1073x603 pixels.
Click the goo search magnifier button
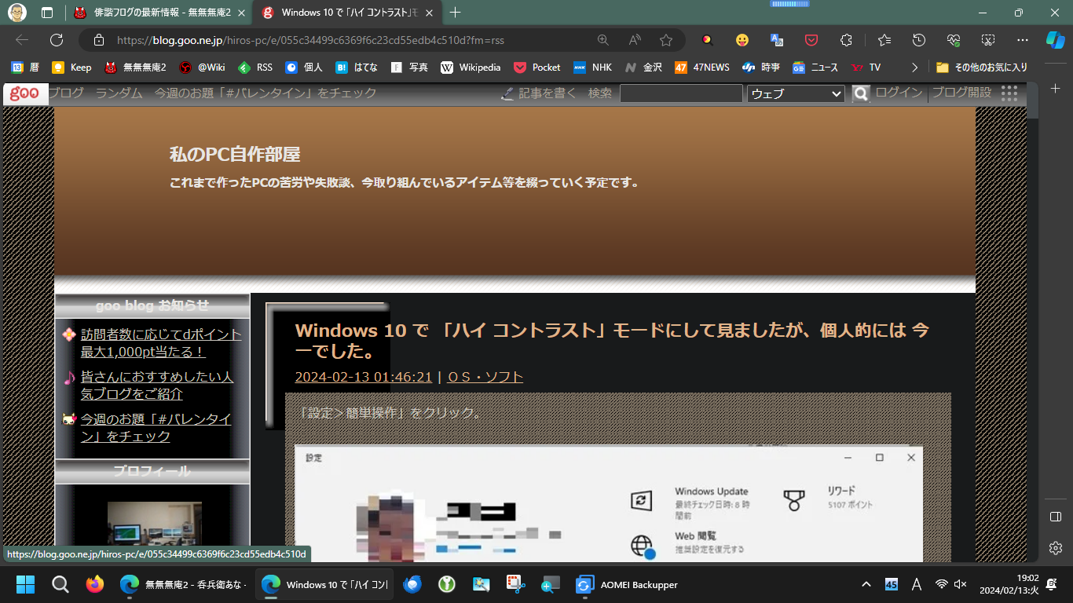point(861,93)
